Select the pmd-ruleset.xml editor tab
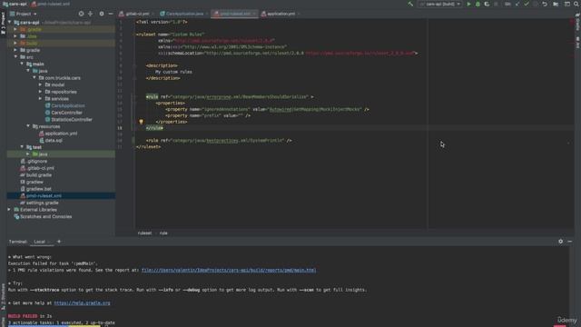The width and height of the screenshot is (581, 327). (x=234, y=14)
